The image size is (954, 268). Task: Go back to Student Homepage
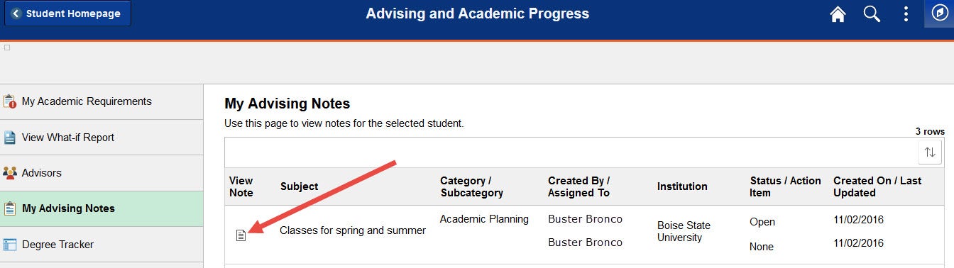pos(67,13)
